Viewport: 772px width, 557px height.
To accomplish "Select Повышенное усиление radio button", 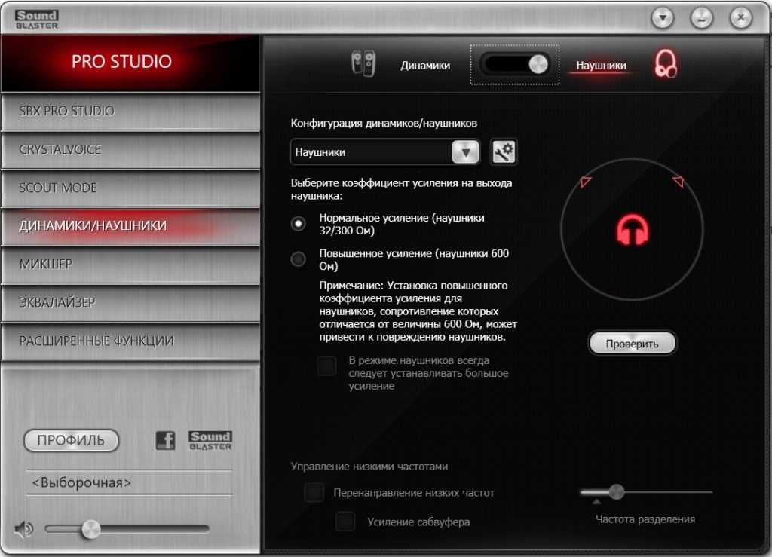I will point(299,259).
